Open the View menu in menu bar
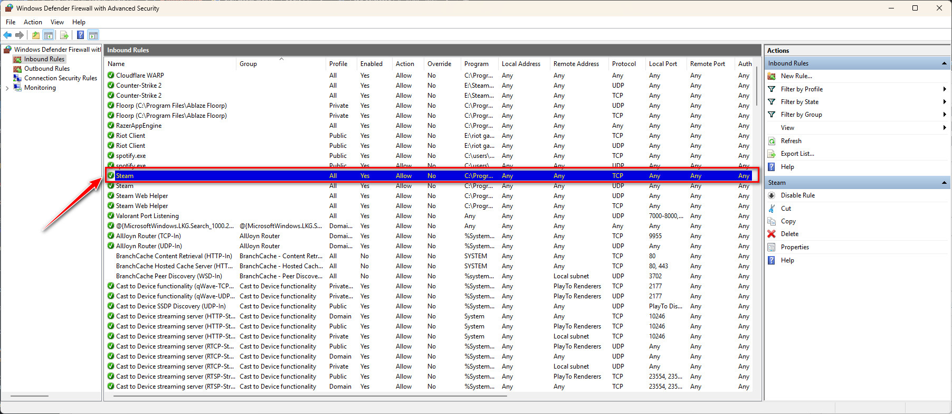Viewport: 952px width, 414px height. (x=57, y=22)
